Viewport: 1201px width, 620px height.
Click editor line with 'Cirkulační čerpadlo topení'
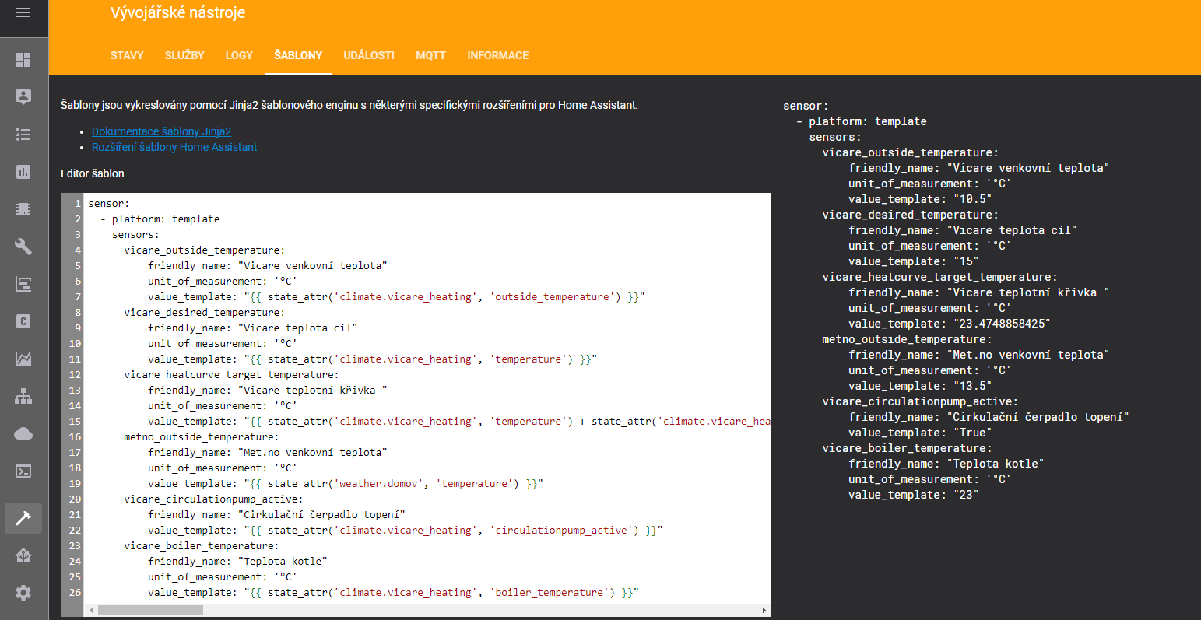click(277, 515)
